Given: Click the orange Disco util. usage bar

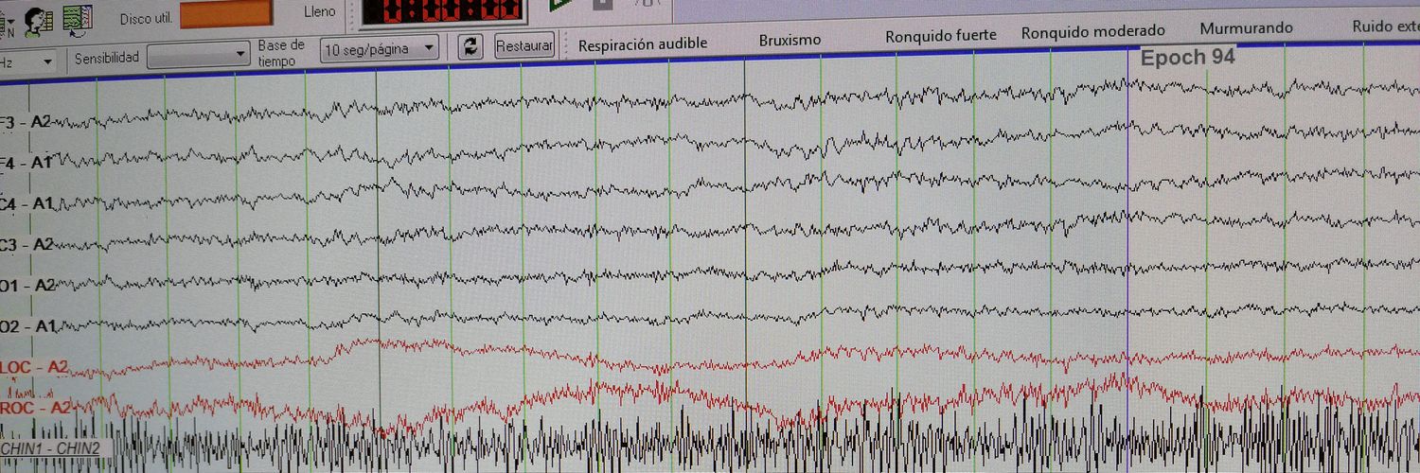Looking at the screenshot, I should [x=226, y=13].
